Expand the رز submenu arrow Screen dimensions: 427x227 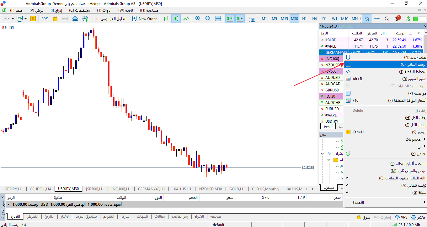pos(425,147)
